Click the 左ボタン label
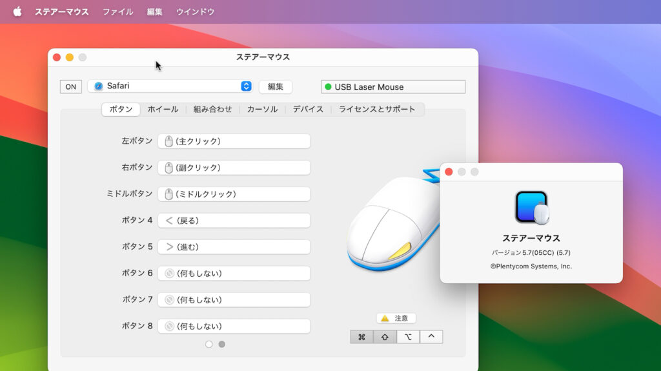This screenshot has width=661, height=371. point(137,141)
